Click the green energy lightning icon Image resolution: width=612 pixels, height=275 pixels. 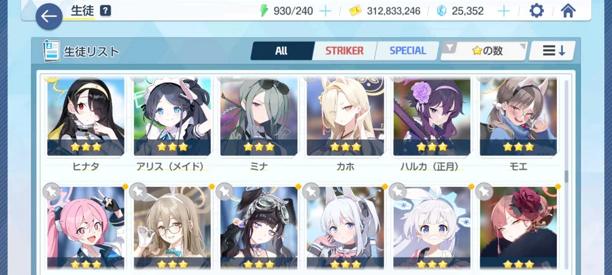[265, 11]
